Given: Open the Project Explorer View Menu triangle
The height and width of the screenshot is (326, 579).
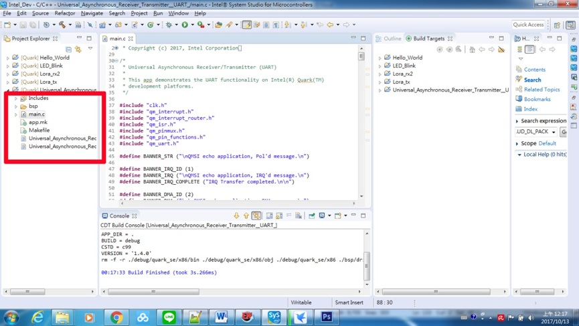Looking at the screenshot, I should tap(90, 48).
